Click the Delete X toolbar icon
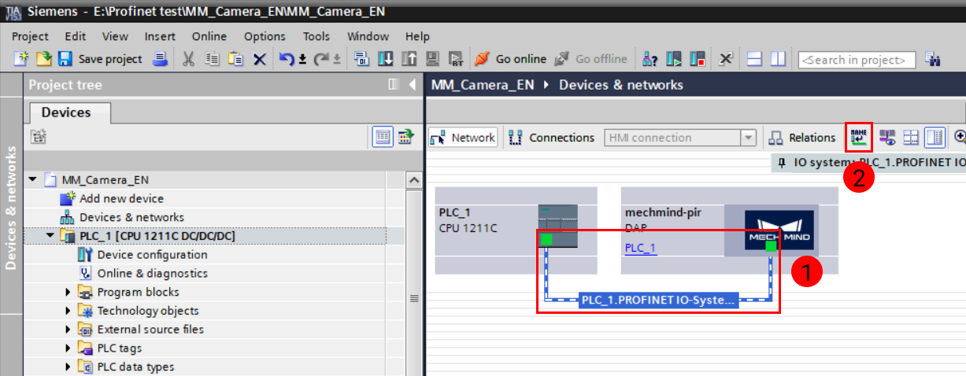 coord(258,59)
